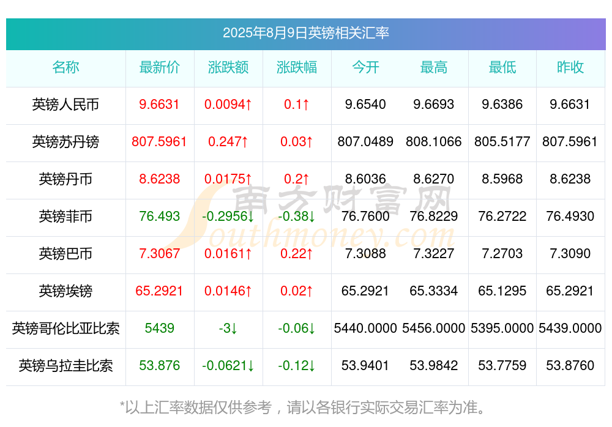Click the row name '英镑埃镑'
The width and height of the screenshot is (612, 427).
65,291
